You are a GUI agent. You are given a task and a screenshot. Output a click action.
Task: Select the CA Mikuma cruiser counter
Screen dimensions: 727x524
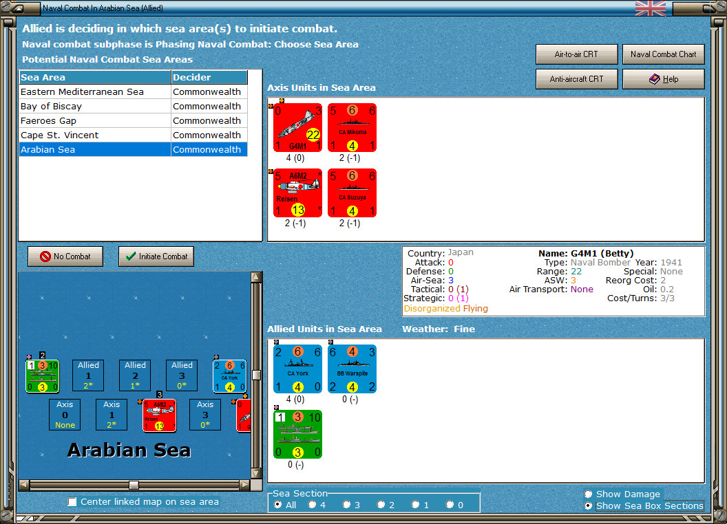point(352,127)
